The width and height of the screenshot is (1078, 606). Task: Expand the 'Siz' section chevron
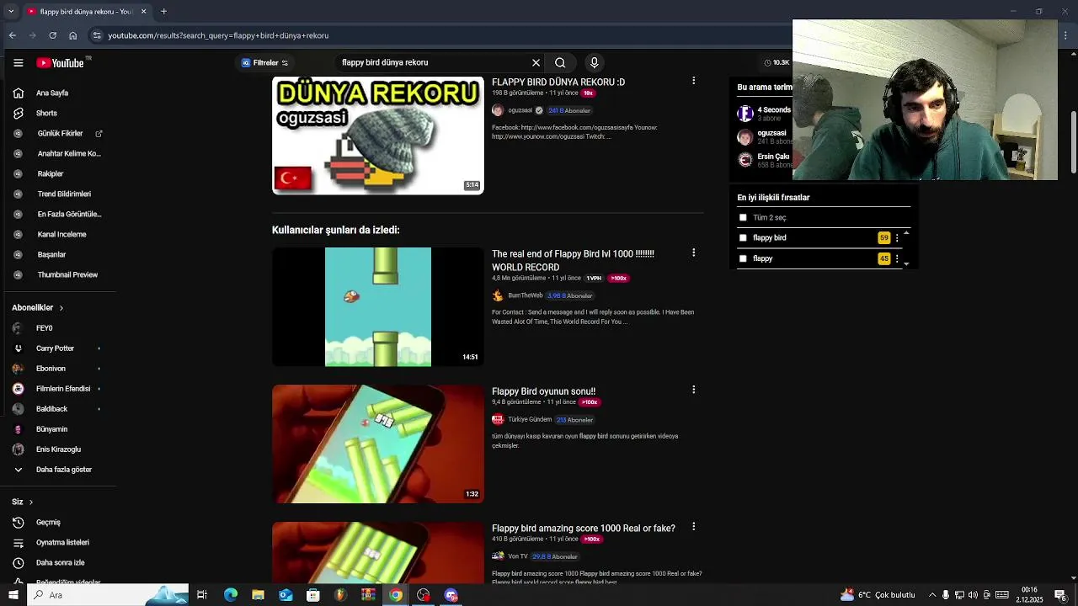pyautogui.click(x=31, y=502)
